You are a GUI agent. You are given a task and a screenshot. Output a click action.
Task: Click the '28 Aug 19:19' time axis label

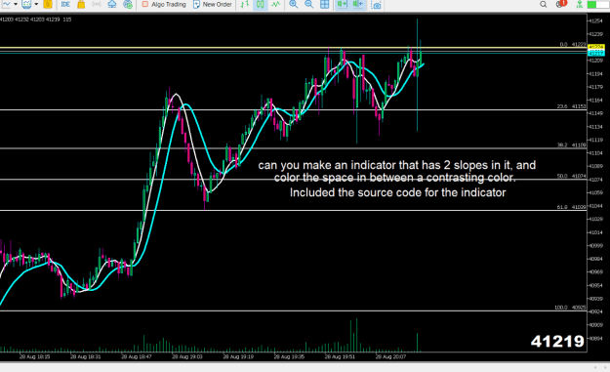(x=238, y=356)
